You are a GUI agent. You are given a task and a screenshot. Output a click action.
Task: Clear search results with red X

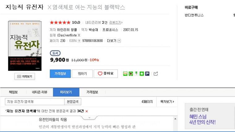87,111
